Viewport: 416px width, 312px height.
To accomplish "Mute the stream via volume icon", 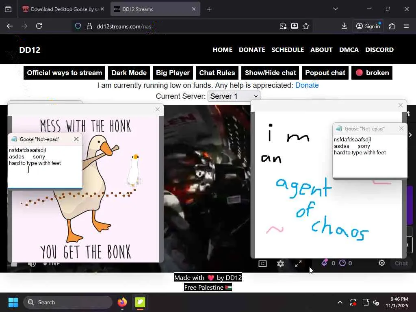I will tap(32, 264).
